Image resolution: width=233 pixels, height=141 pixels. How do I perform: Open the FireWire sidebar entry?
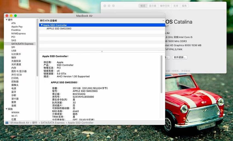click(16, 30)
